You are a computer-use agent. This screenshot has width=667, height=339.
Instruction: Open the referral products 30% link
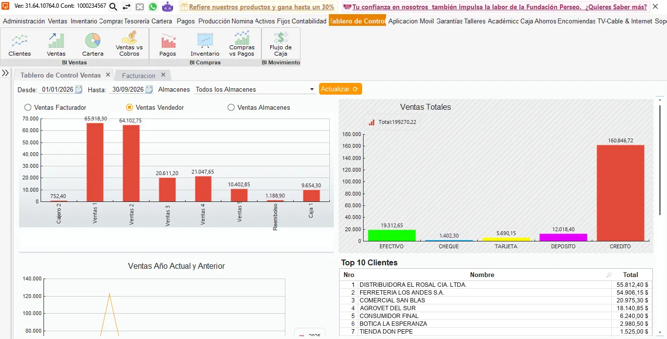tap(261, 7)
